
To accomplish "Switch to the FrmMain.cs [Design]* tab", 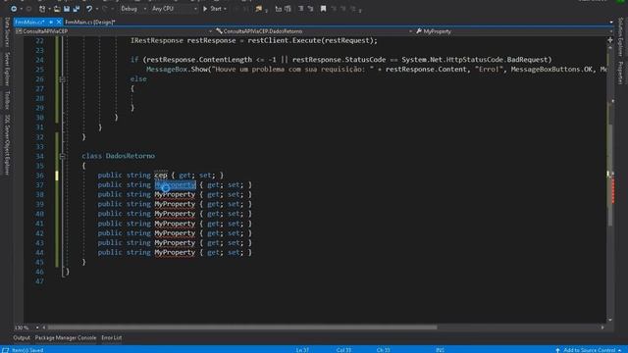I will pos(89,22).
